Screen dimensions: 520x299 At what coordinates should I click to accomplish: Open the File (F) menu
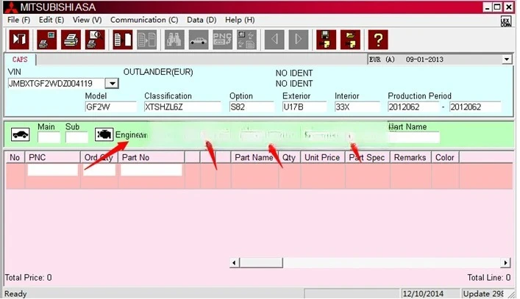pos(18,20)
